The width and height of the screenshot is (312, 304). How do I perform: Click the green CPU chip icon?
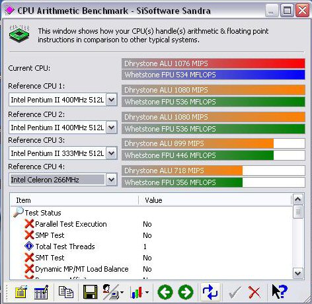[19, 34]
